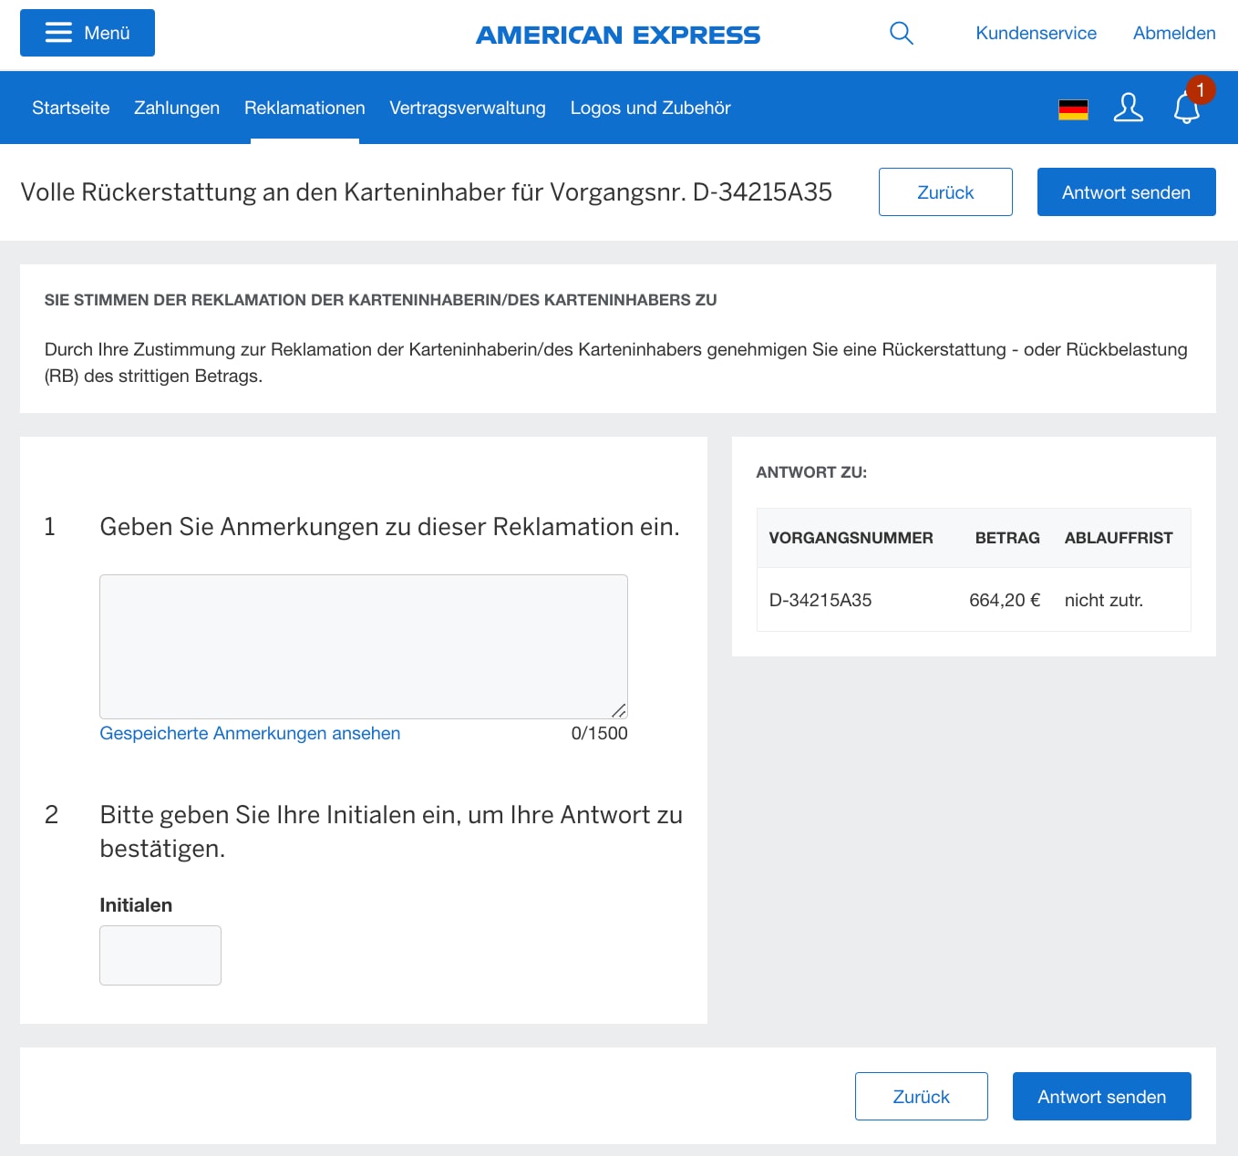1238x1156 pixels.
Task: Click inside the Initialen input field
Action: pyautogui.click(x=160, y=955)
